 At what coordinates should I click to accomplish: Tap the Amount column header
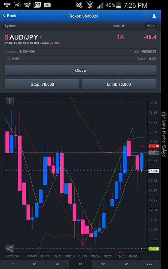(119, 26)
